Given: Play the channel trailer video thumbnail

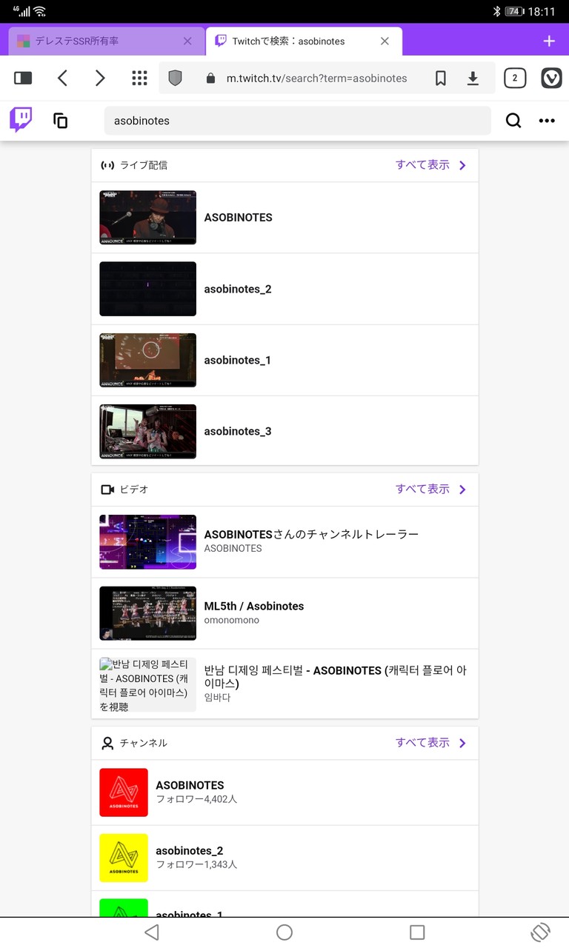Looking at the screenshot, I should [148, 542].
